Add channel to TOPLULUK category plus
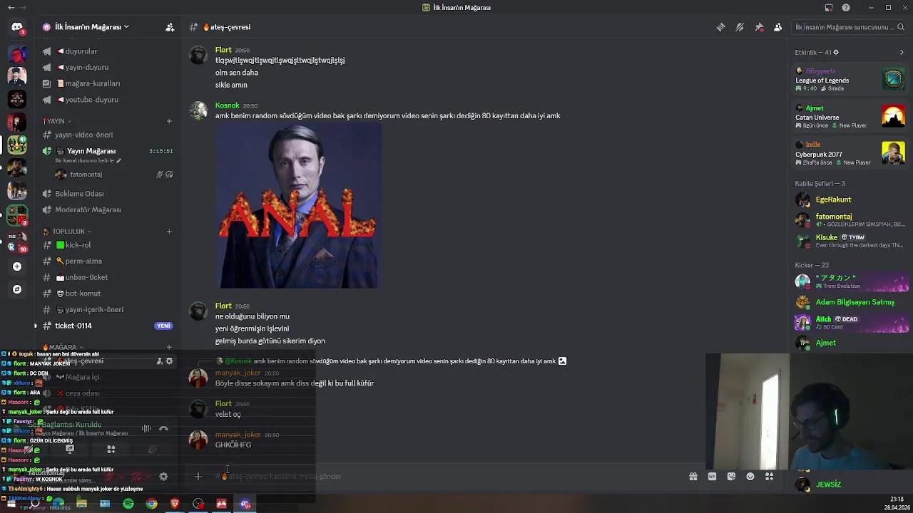This screenshot has height=513, width=913. (x=169, y=232)
